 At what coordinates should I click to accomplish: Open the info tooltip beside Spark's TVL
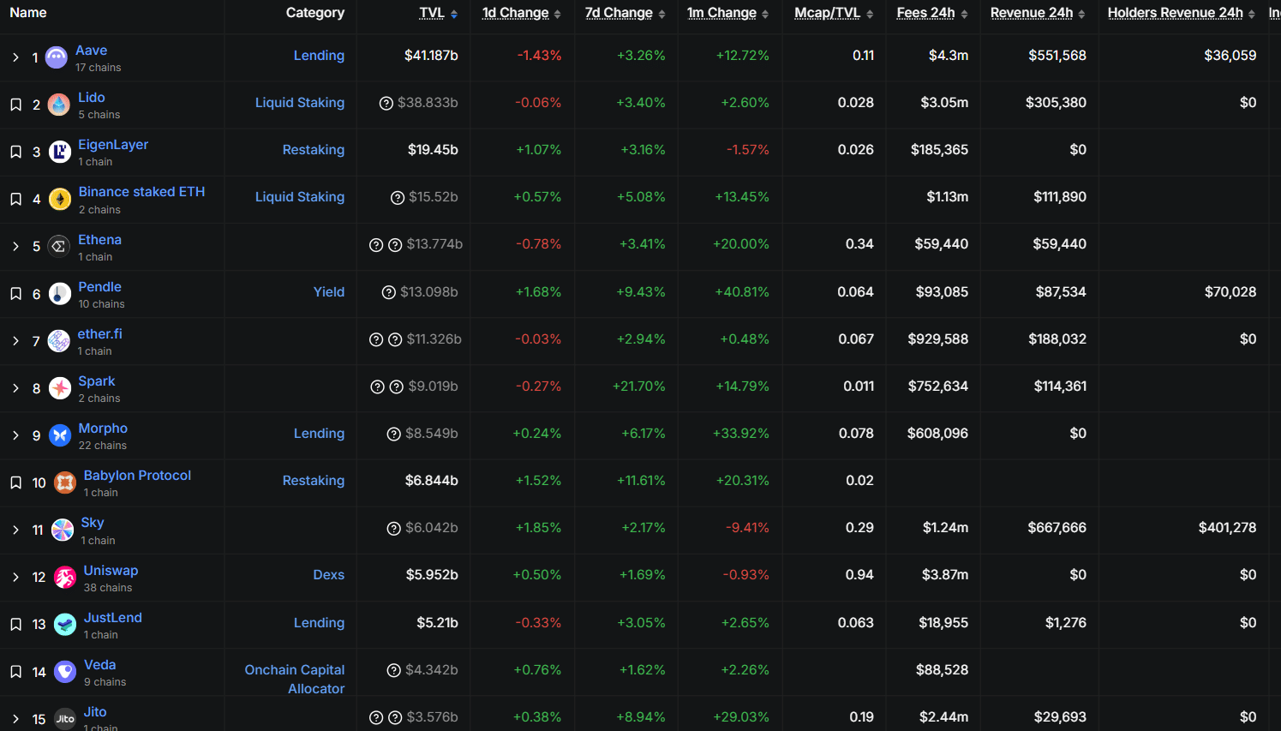click(x=378, y=386)
